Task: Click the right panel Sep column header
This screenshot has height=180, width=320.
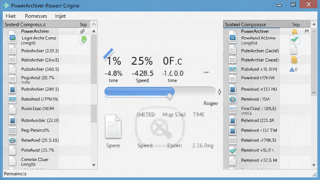Action: [x=296, y=24]
